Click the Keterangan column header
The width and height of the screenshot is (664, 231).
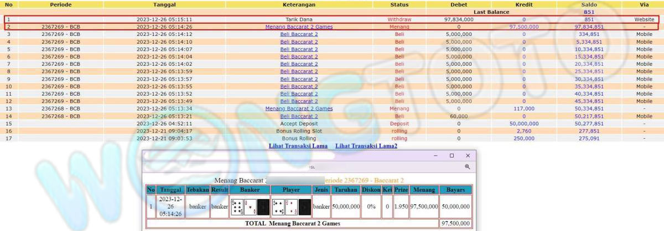click(x=299, y=4)
